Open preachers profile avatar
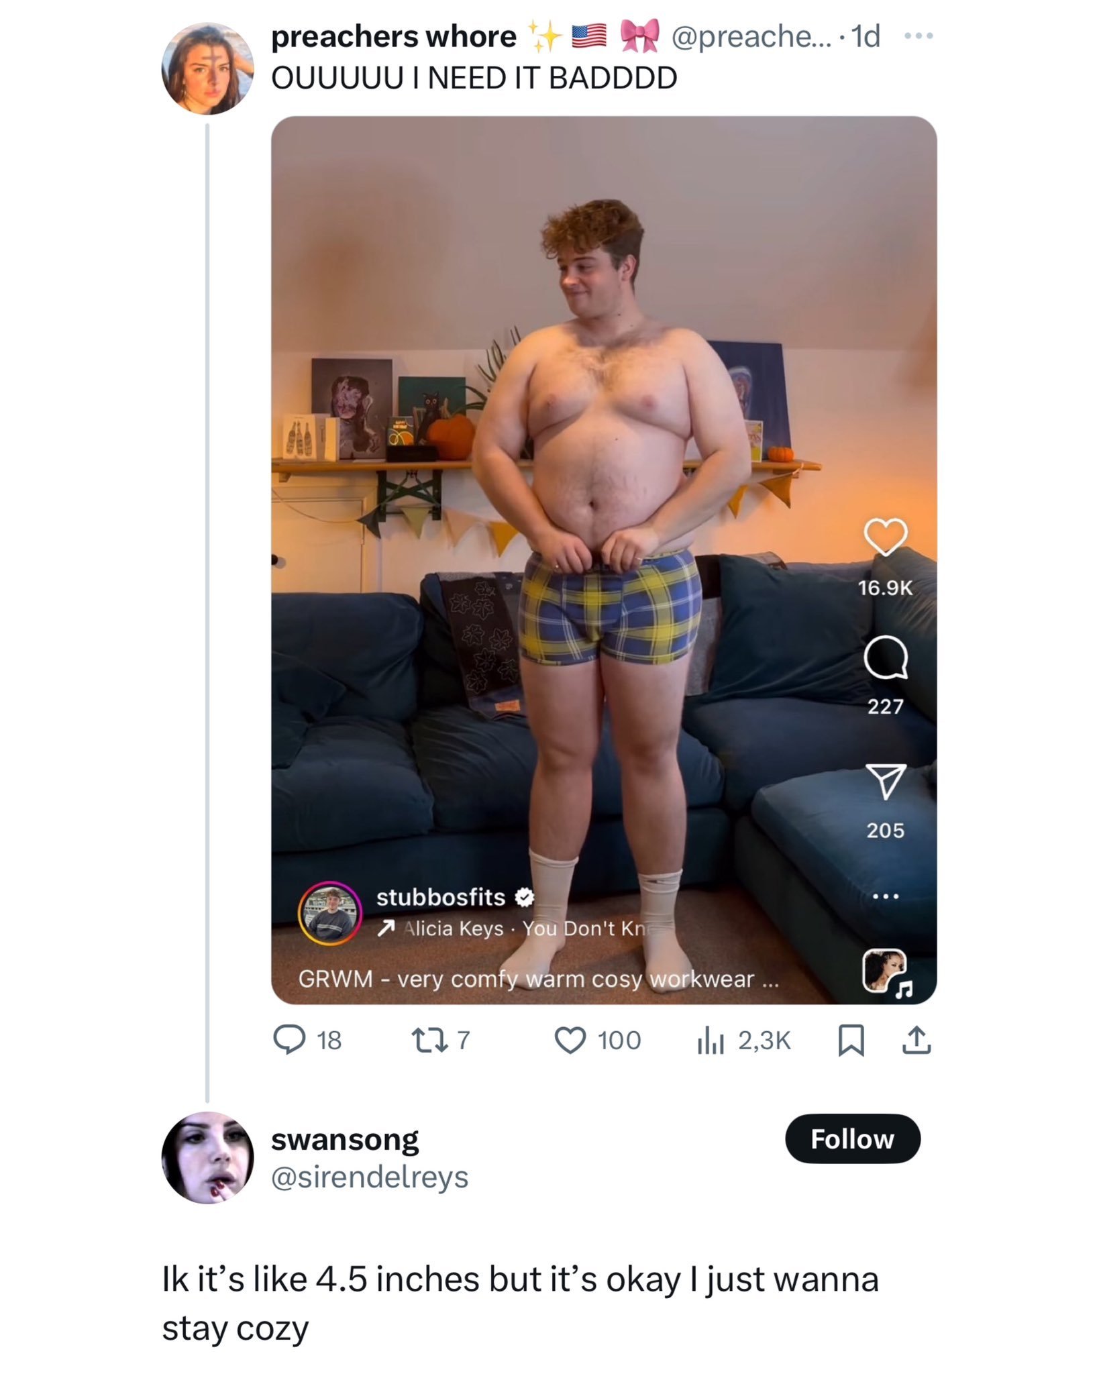 coord(208,68)
